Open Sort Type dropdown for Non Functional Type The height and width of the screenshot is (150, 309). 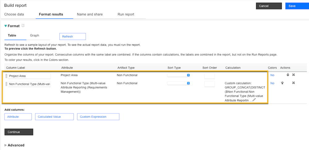pos(179,83)
